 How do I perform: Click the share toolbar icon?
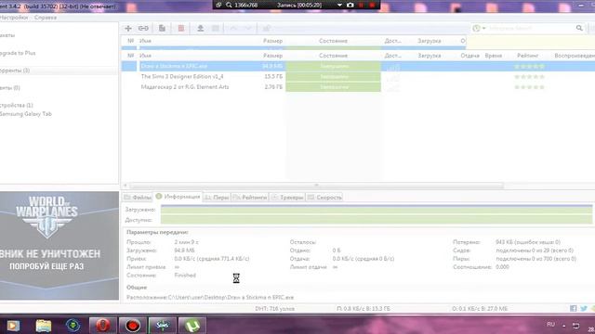coord(267,29)
